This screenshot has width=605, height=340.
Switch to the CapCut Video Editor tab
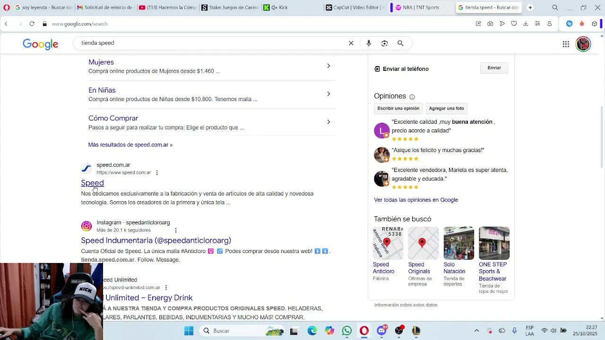pyautogui.click(x=355, y=8)
